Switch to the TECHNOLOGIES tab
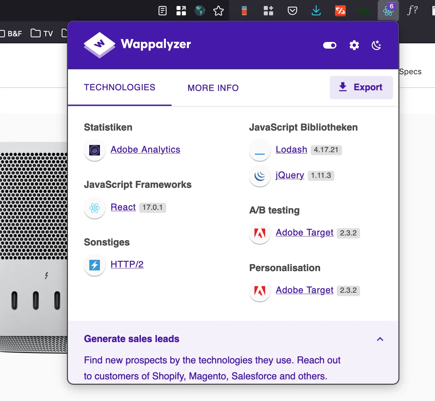This screenshot has width=435, height=401. click(x=120, y=88)
